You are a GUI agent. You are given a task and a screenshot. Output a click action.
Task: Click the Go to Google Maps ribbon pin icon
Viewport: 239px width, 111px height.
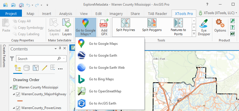tap(86, 23)
